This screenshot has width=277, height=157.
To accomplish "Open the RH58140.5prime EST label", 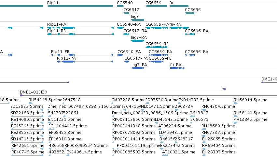I will [250, 113].
